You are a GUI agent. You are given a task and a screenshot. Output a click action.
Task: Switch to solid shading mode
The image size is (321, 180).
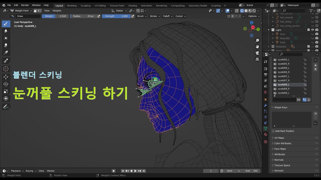coord(246,11)
